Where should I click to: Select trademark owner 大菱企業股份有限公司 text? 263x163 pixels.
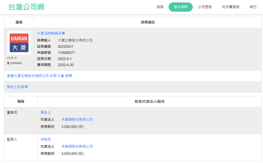75,40
